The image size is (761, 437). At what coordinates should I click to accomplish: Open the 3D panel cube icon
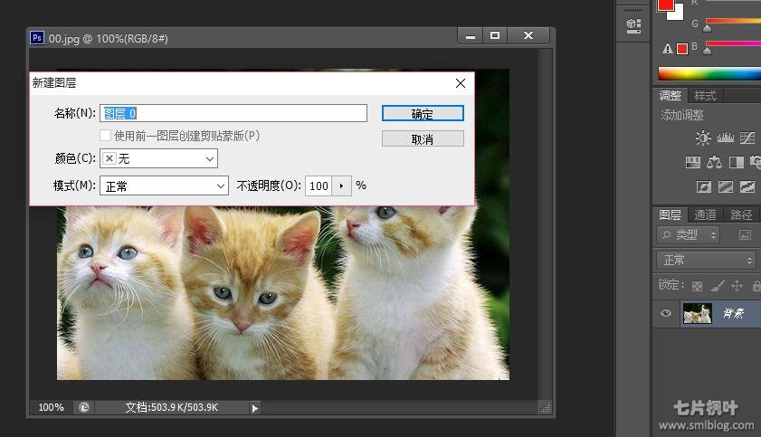coord(633,26)
